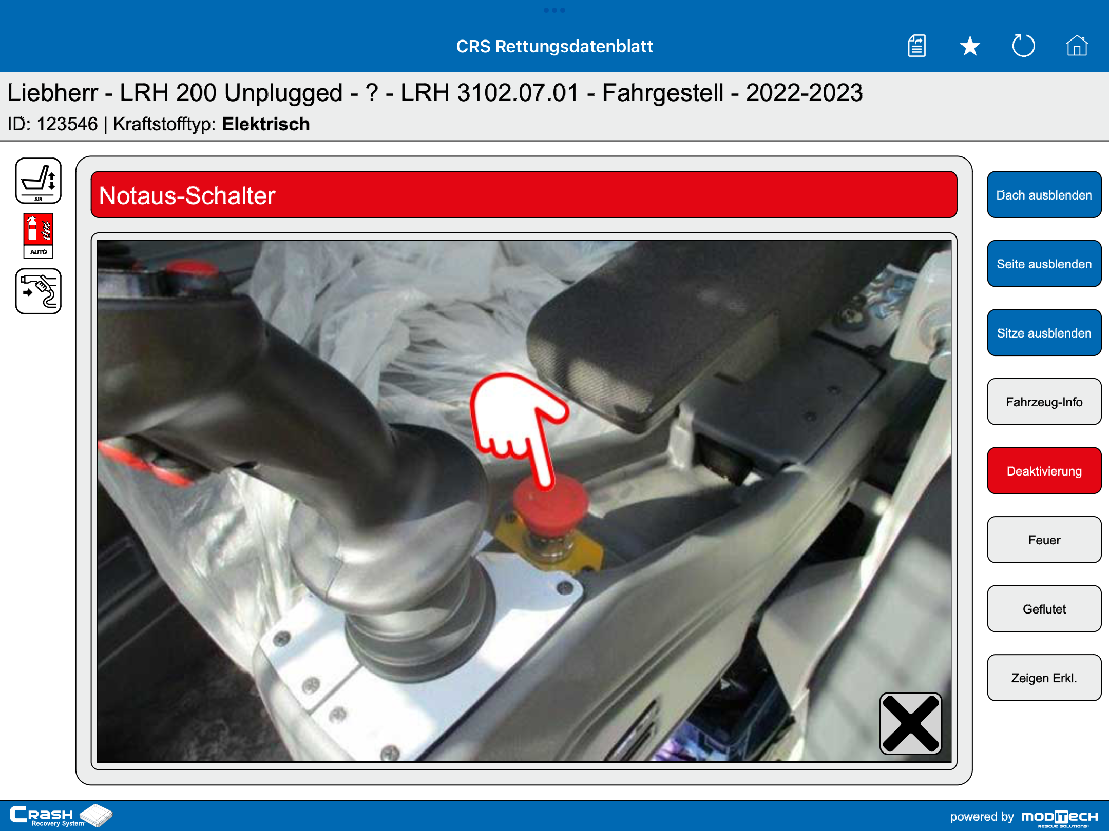
Task: Tap the favorites star icon
Action: (970, 46)
